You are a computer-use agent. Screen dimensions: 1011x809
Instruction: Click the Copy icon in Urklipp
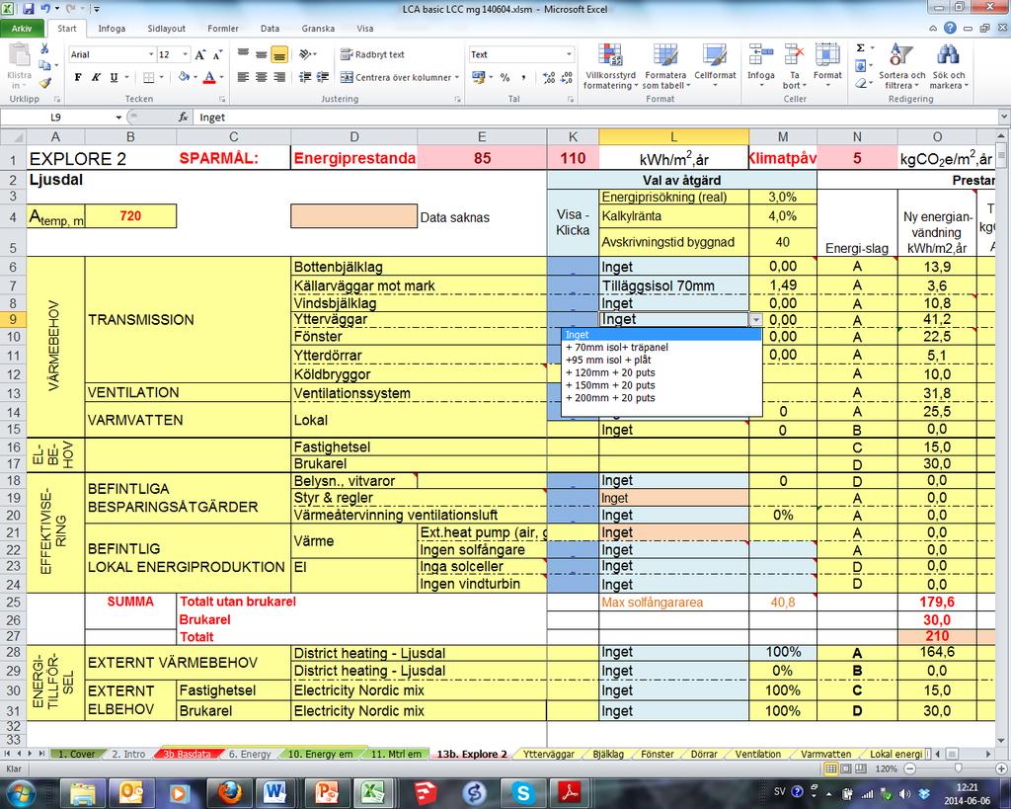pyautogui.click(x=44, y=65)
